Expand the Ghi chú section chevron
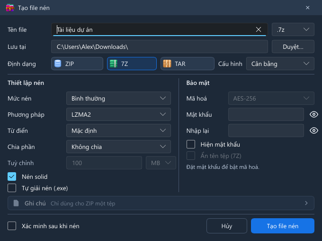Screen dimensions: 322x241 point(306,203)
